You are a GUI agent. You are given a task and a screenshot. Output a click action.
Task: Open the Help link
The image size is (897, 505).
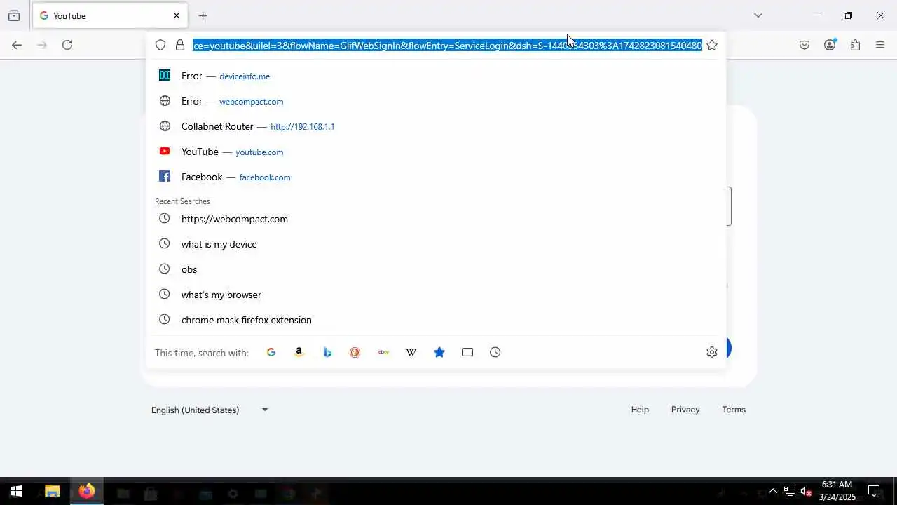(640, 410)
